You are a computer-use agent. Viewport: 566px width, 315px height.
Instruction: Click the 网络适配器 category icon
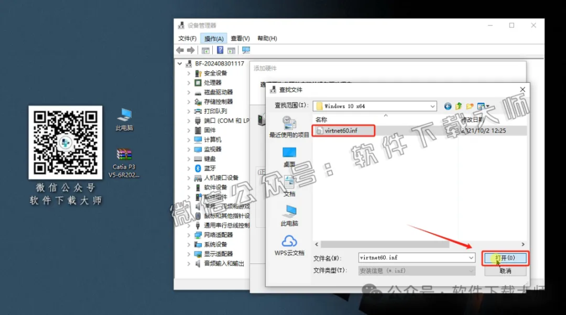click(198, 235)
